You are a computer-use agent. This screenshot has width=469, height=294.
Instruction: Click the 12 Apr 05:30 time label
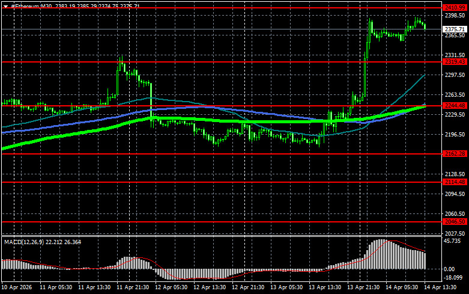pos(171,287)
